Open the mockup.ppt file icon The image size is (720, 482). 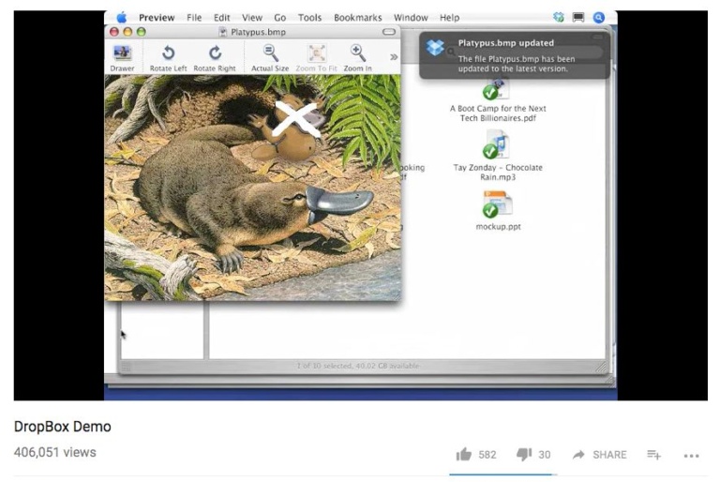[497, 203]
